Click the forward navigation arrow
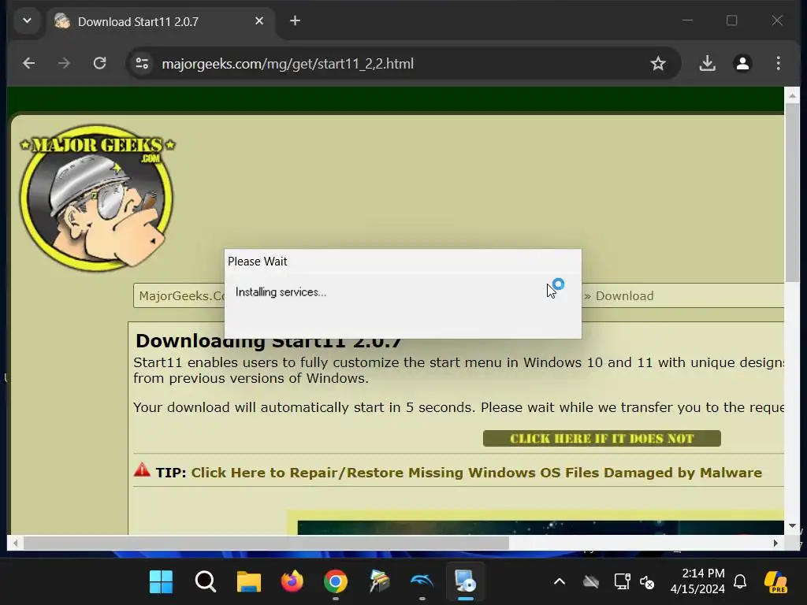 pos(64,63)
